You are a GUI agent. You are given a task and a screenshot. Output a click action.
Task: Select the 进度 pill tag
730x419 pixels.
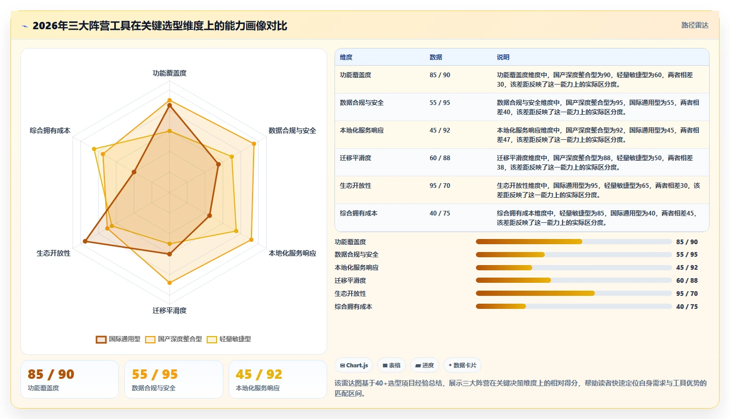pyautogui.click(x=425, y=365)
